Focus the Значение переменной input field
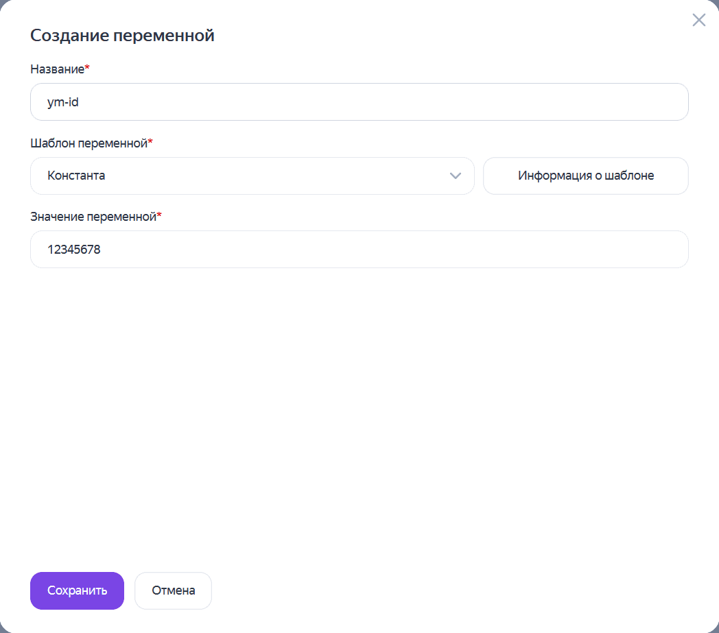The height and width of the screenshot is (633, 719). (359, 249)
